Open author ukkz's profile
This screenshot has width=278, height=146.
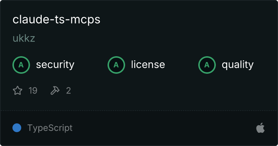pos(24,38)
